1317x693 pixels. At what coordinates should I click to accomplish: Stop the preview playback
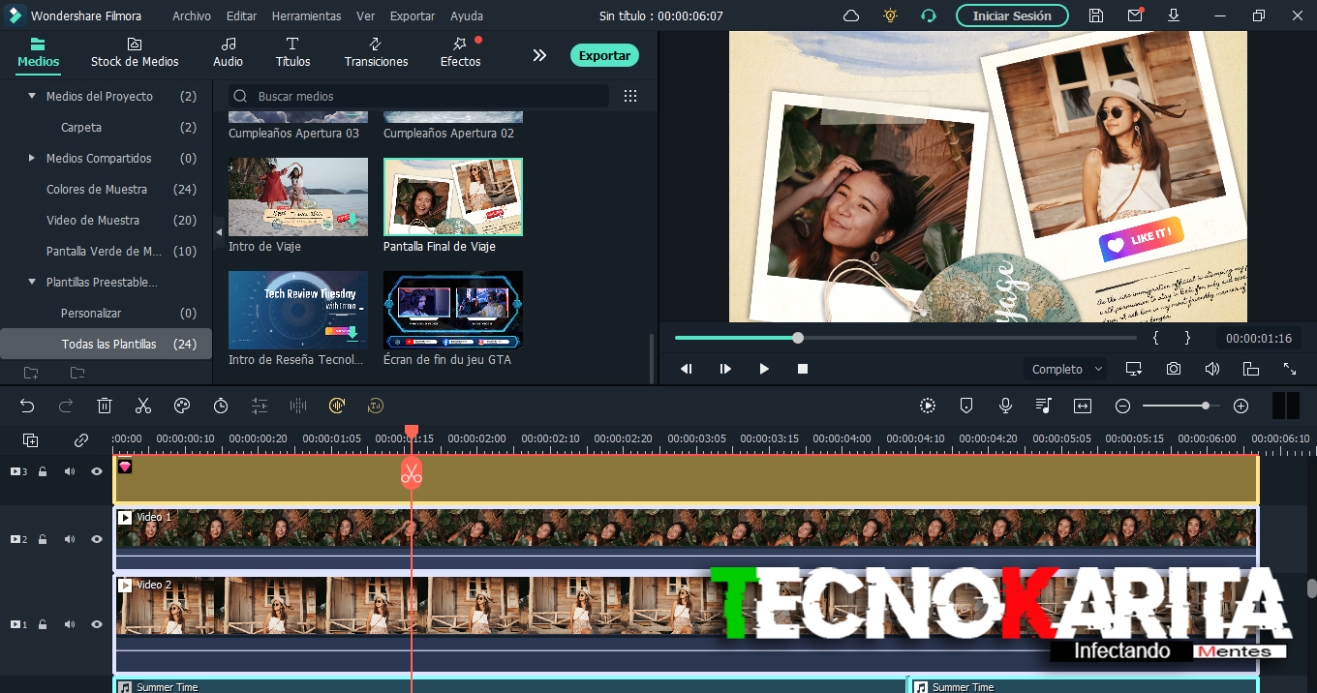click(x=803, y=369)
